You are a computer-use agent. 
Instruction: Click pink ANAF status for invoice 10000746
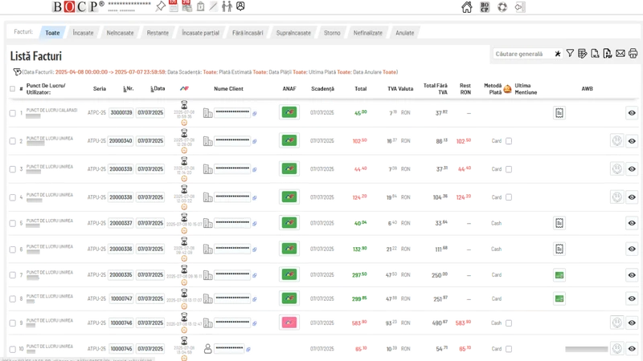289,322
